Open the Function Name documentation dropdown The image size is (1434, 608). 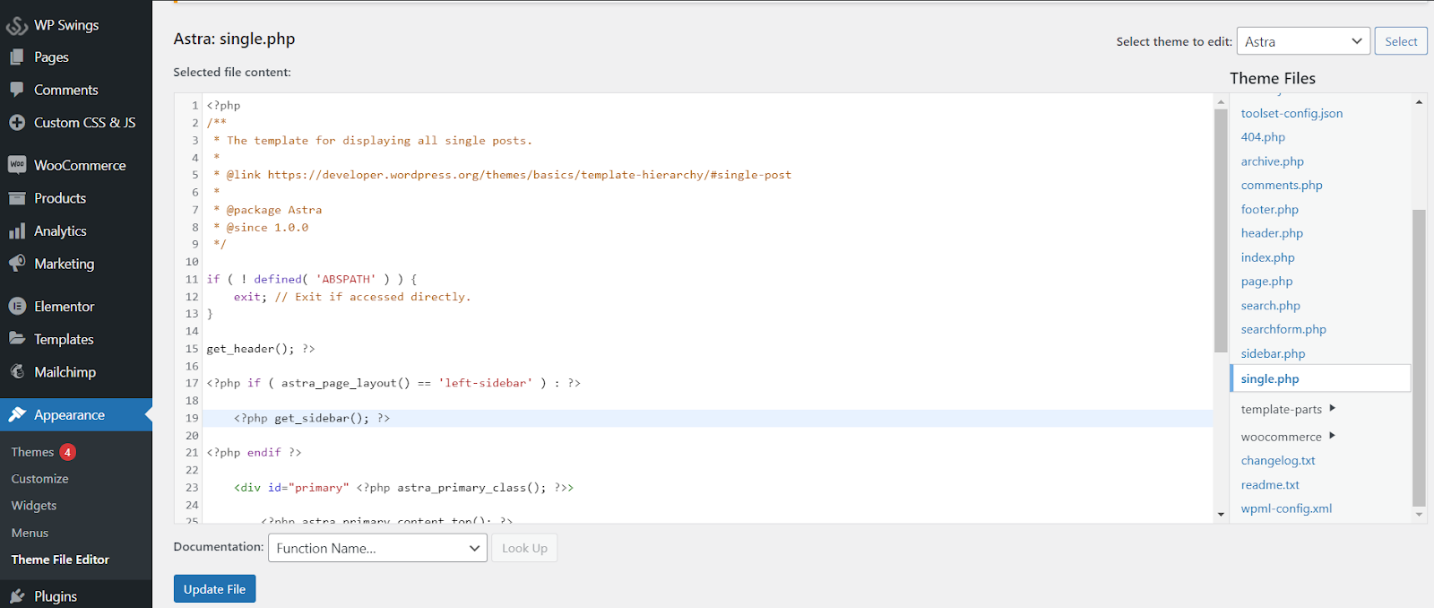(x=377, y=548)
